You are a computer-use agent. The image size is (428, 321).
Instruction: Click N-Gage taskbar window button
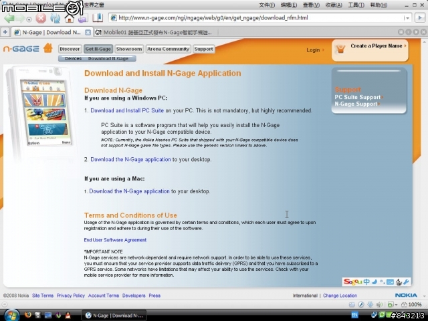click(114, 316)
